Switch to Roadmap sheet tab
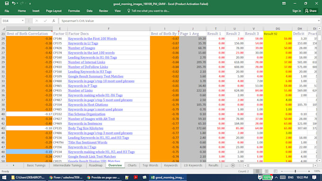322x181 pixels. point(96,165)
